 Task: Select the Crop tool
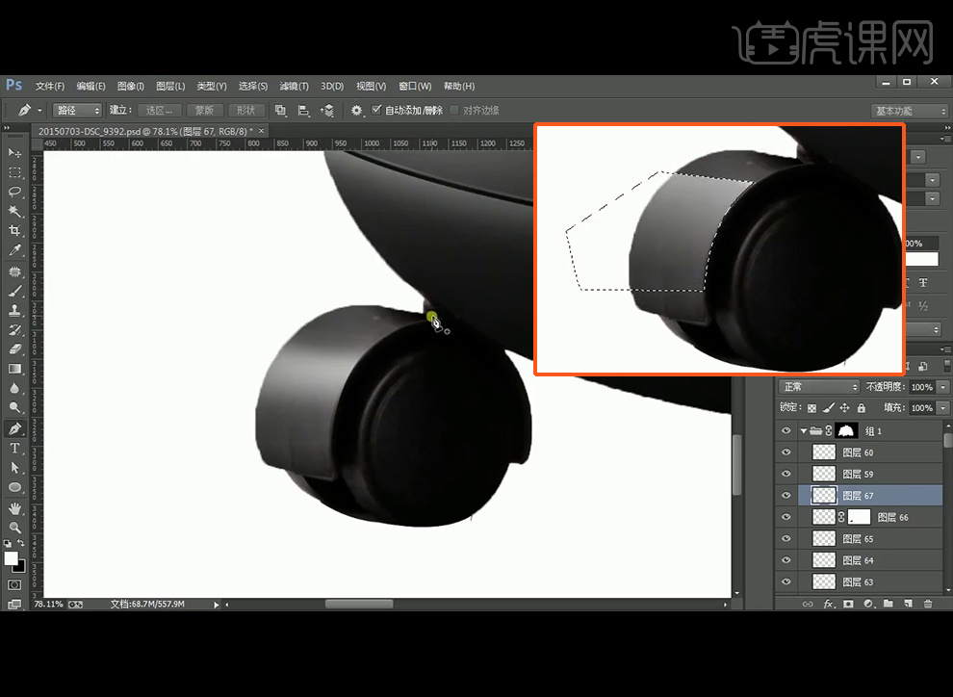[14, 231]
